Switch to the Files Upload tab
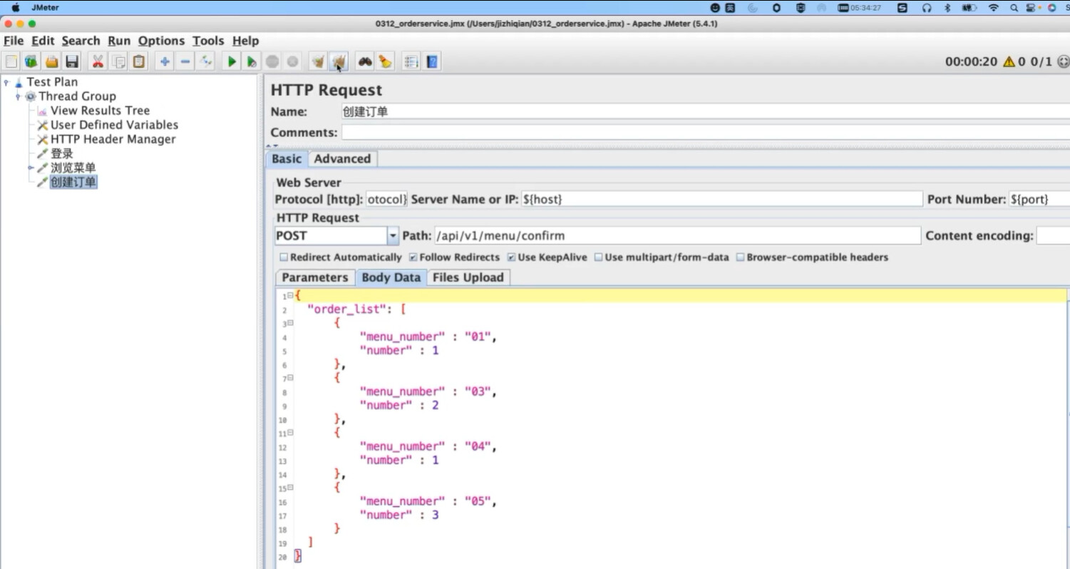 click(x=468, y=278)
